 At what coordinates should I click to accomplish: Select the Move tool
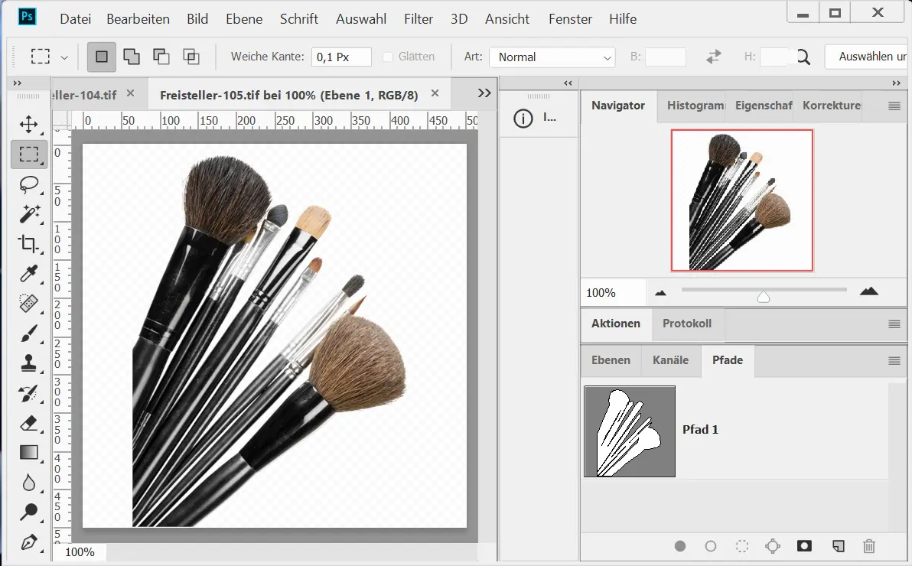pos(29,124)
